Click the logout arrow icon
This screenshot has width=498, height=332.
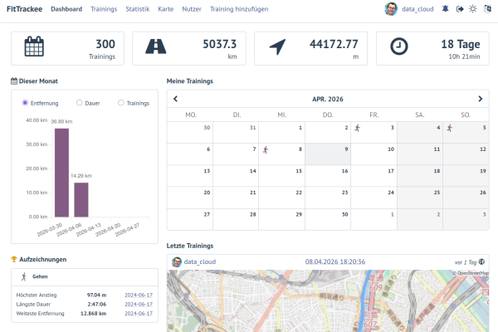point(460,9)
